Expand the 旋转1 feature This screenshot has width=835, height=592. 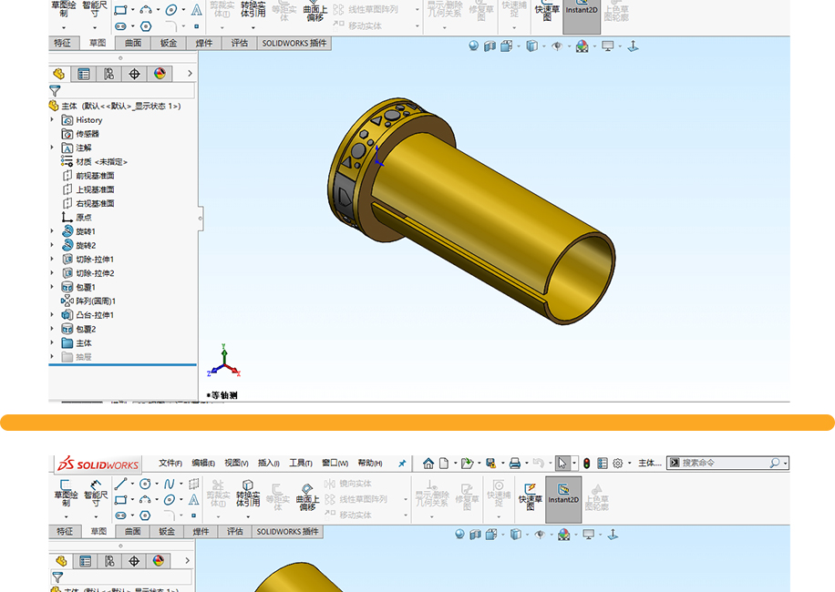point(52,230)
